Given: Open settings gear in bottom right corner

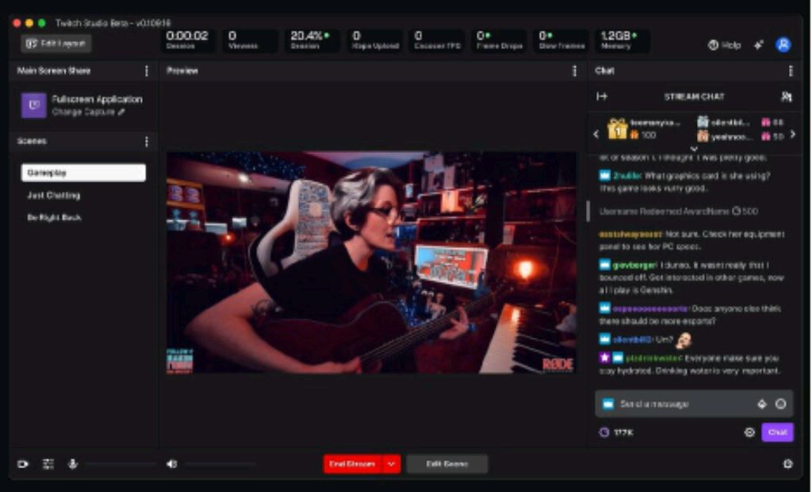Looking at the screenshot, I should click(x=787, y=464).
